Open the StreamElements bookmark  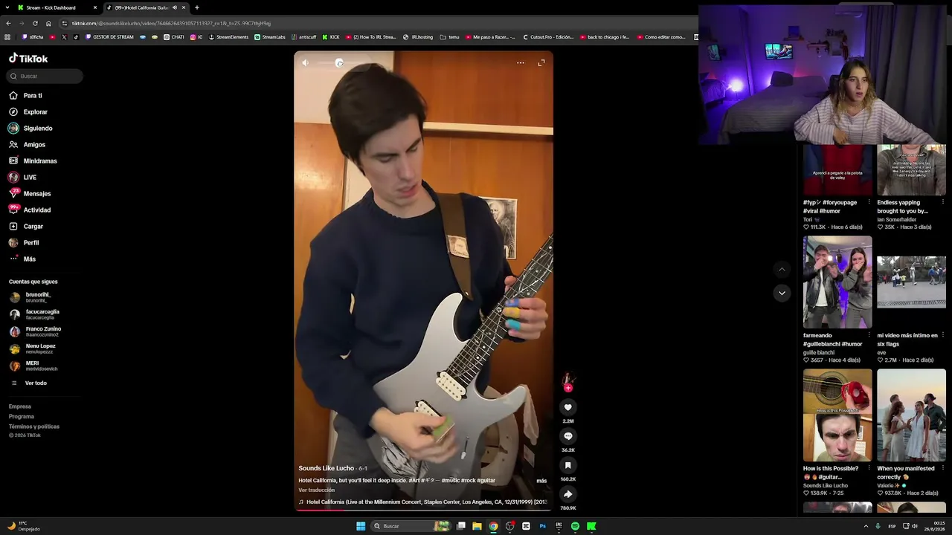228,36
